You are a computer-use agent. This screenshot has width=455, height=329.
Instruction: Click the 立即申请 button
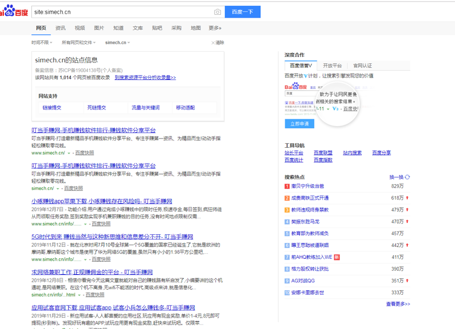point(300,124)
